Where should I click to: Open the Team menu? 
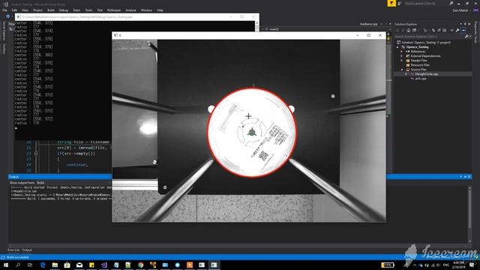[76, 10]
